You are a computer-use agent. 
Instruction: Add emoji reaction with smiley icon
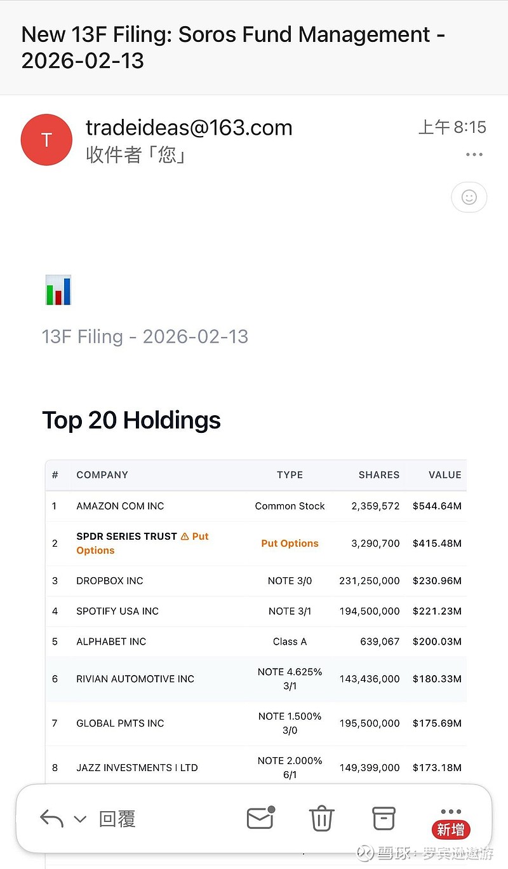pyautogui.click(x=469, y=198)
